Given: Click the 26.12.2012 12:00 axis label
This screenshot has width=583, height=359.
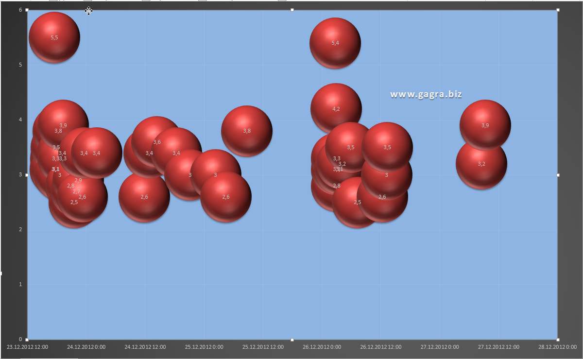Looking at the screenshot, I should pos(381,347).
